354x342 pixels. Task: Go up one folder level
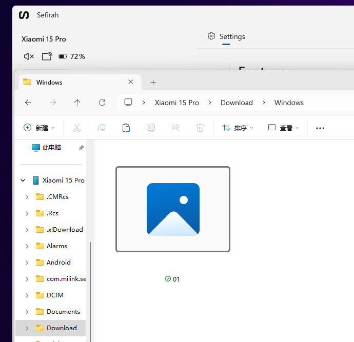coord(77,103)
